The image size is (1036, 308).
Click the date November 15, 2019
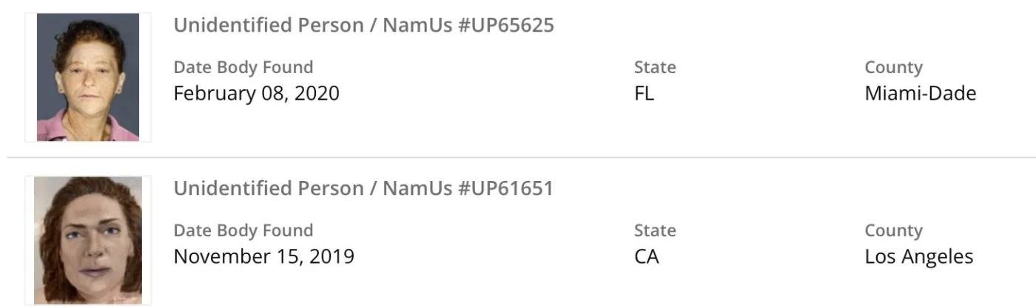[263, 257]
